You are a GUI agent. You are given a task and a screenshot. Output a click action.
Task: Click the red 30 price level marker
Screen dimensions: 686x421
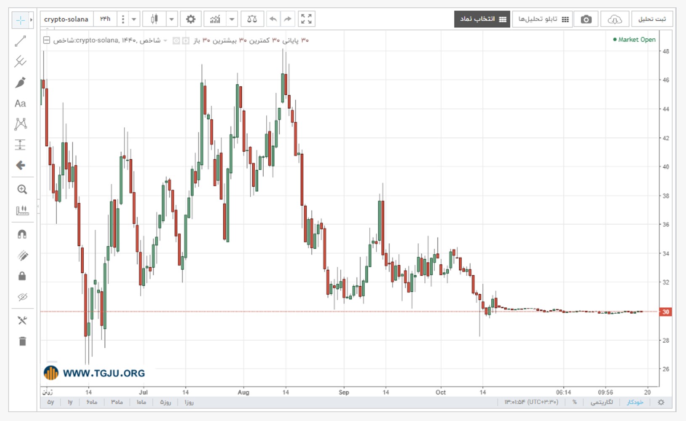pyautogui.click(x=665, y=312)
